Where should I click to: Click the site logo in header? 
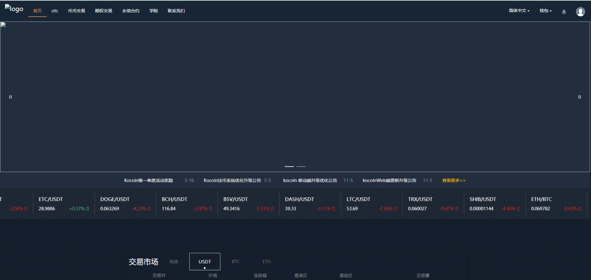[x=14, y=9]
